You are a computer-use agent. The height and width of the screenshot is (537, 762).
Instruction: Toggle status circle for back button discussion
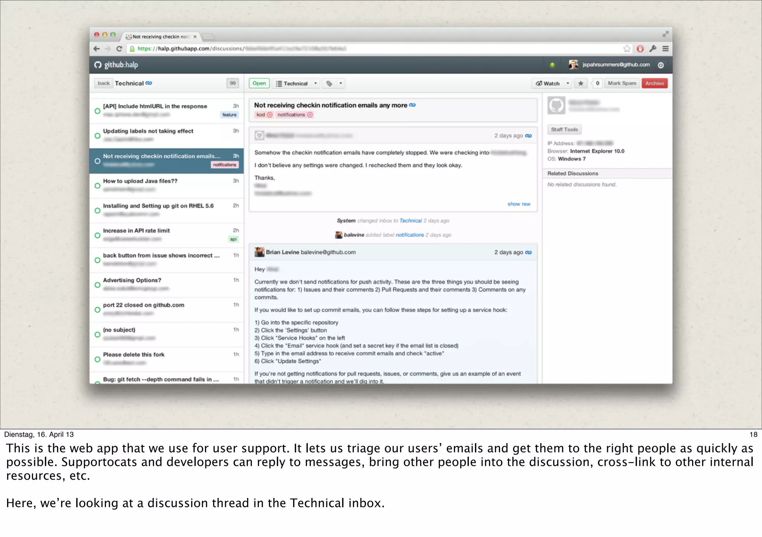(x=97, y=260)
